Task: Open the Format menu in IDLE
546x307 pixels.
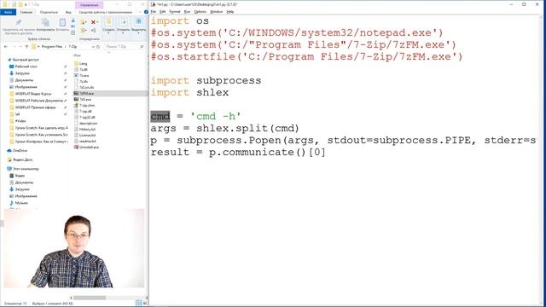Action: pyautogui.click(x=174, y=12)
